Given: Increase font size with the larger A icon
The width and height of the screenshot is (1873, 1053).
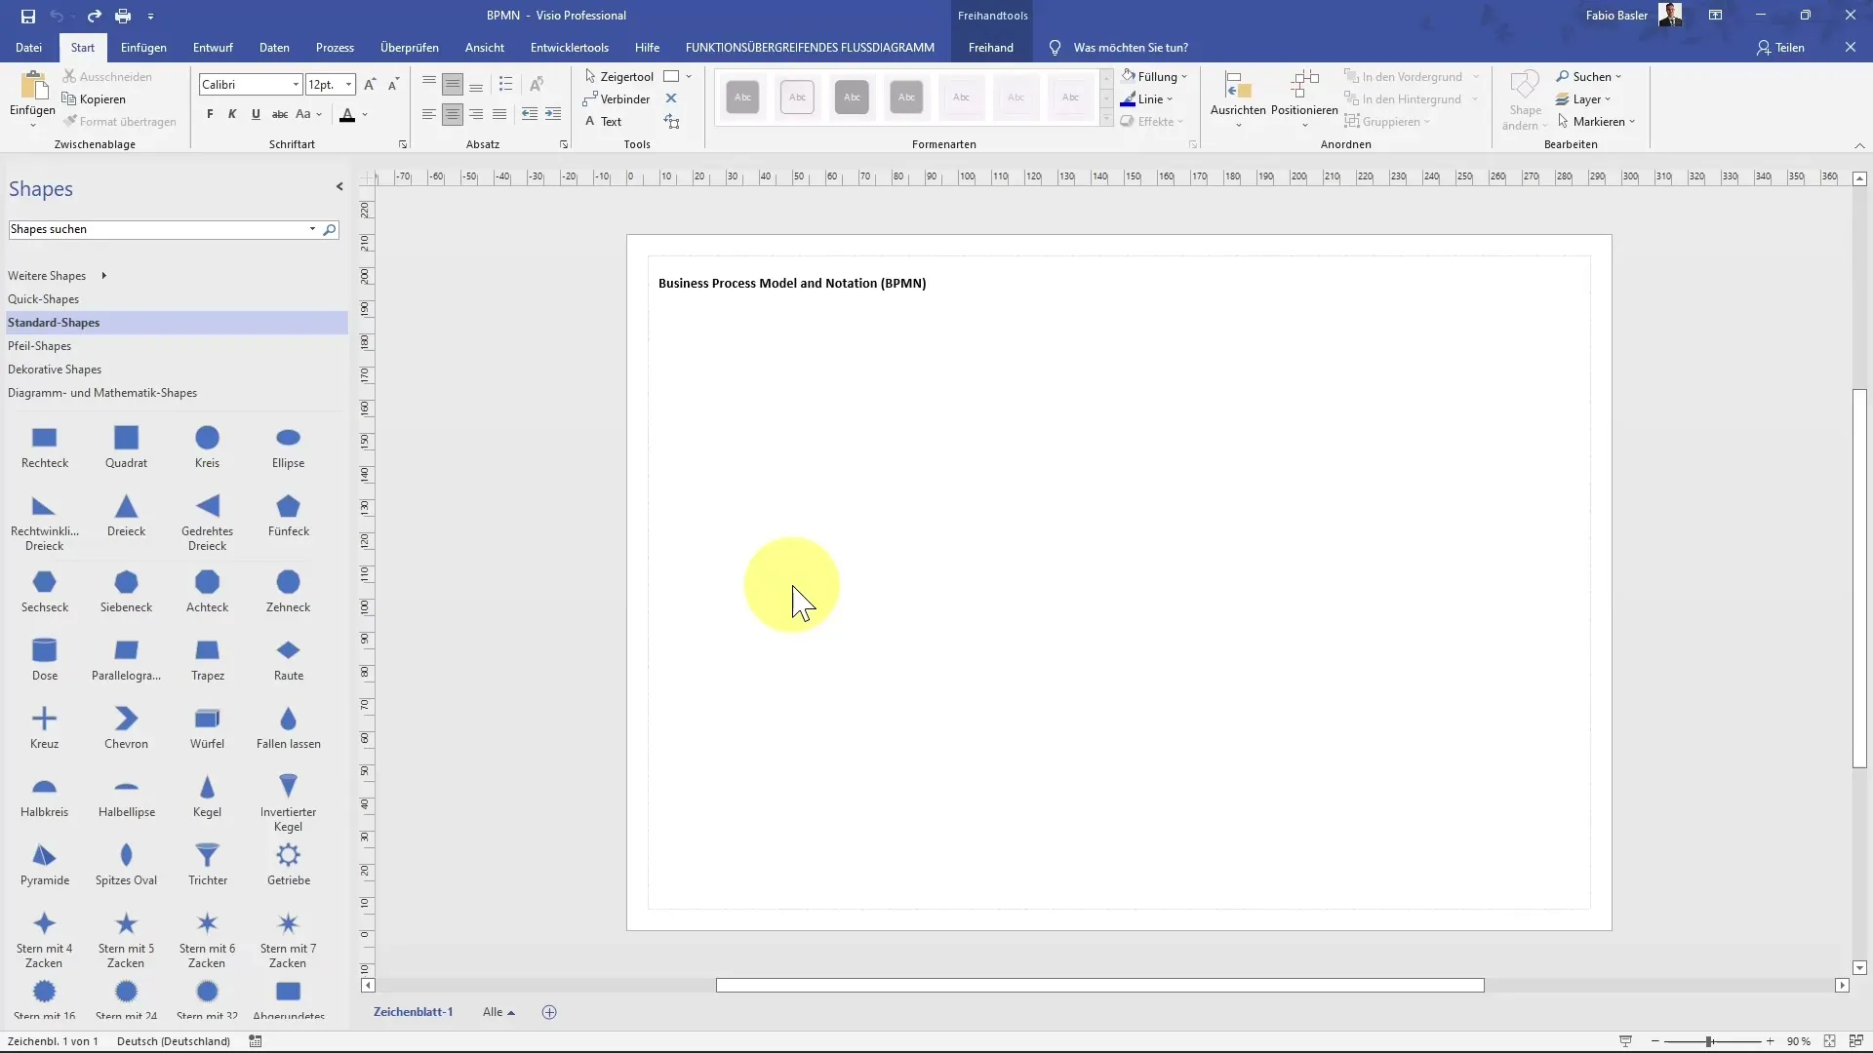Looking at the screenshot, I should [370, 85].
